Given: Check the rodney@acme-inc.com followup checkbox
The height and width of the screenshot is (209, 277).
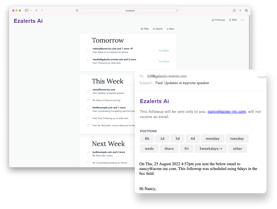Looking at the screenshot, I should tap(88, 50).
